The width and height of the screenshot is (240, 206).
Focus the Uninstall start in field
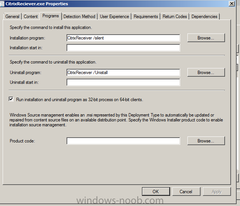pyautogui.click(x=123, y=82)
